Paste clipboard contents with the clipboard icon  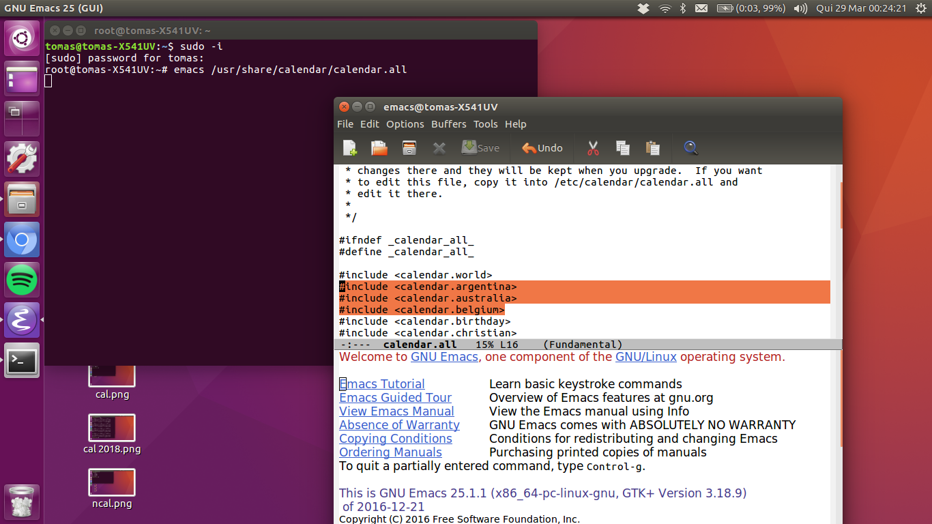coord(652,148)
